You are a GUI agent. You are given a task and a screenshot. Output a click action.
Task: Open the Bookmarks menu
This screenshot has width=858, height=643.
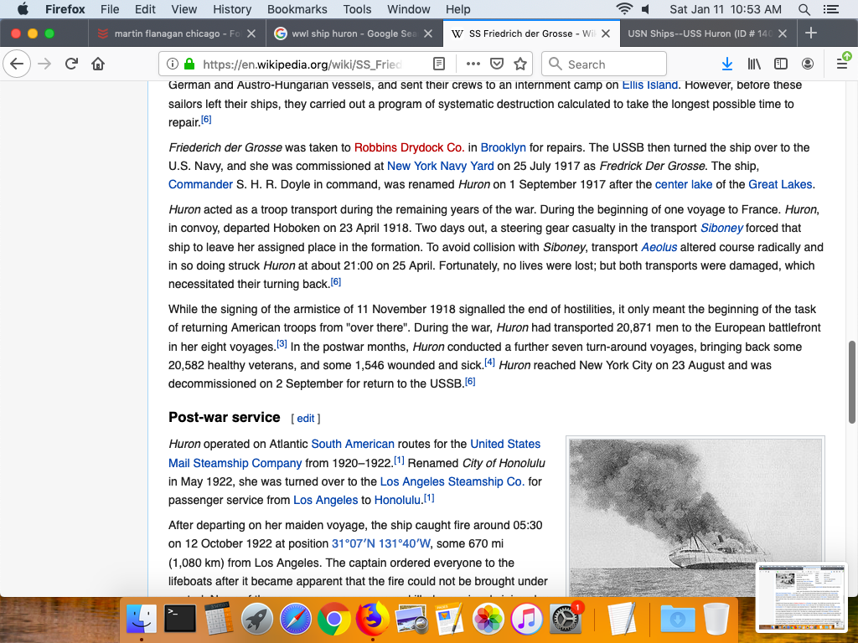[296, 9]
